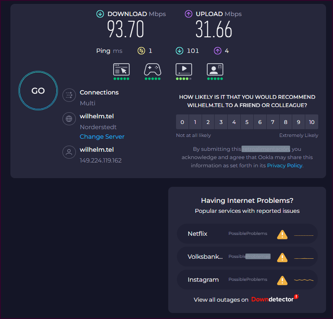Click the yellow idle latency icon
Viewport: 333px width, 319px height.
click(141, 51)
